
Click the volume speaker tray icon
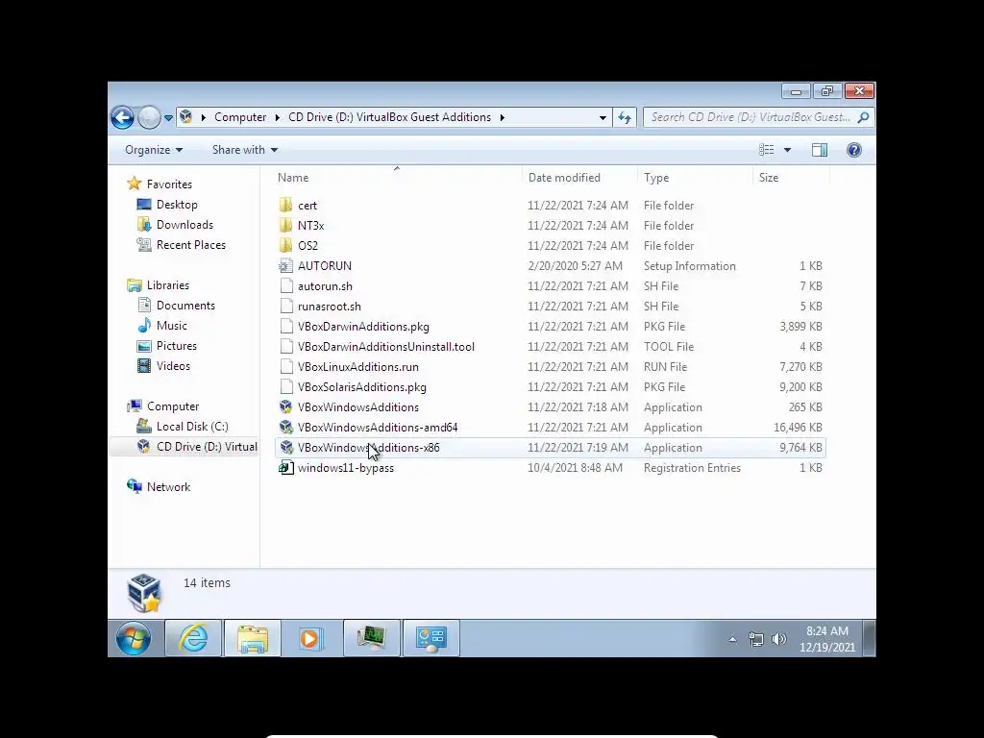(x=778, y=639)
